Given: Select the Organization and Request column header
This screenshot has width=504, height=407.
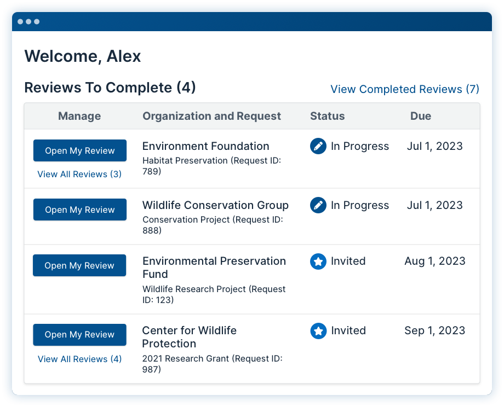Looking at the screenshot, I should point(212,116).
